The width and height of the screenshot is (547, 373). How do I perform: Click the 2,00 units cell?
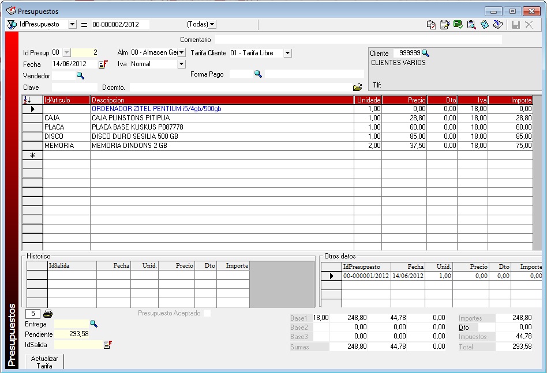pos(368,146)
